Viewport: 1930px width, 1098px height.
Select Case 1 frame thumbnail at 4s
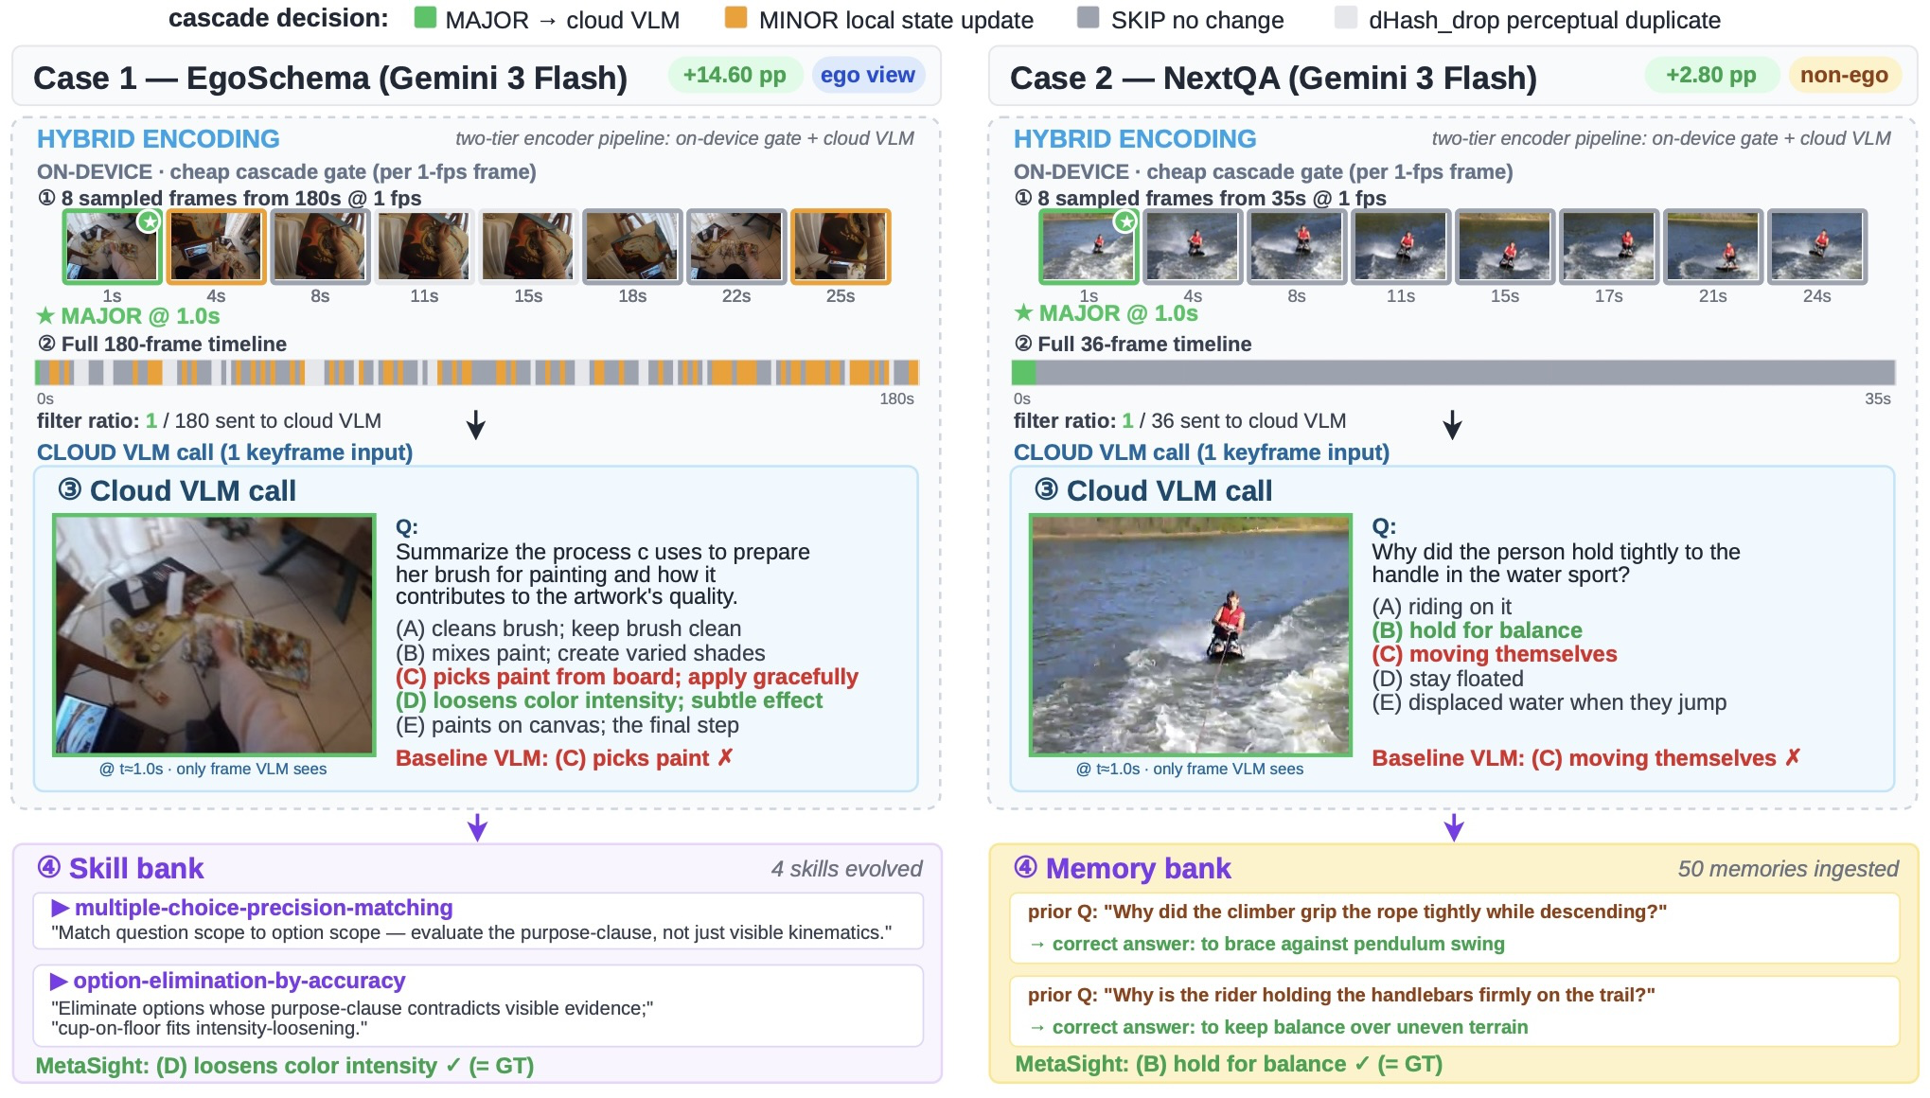tap(216, 246)
